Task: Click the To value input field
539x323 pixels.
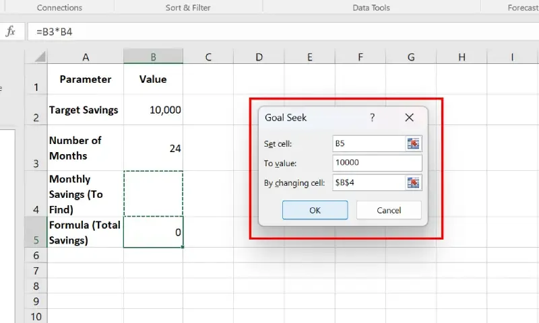Action: click(x=377, y=163)
